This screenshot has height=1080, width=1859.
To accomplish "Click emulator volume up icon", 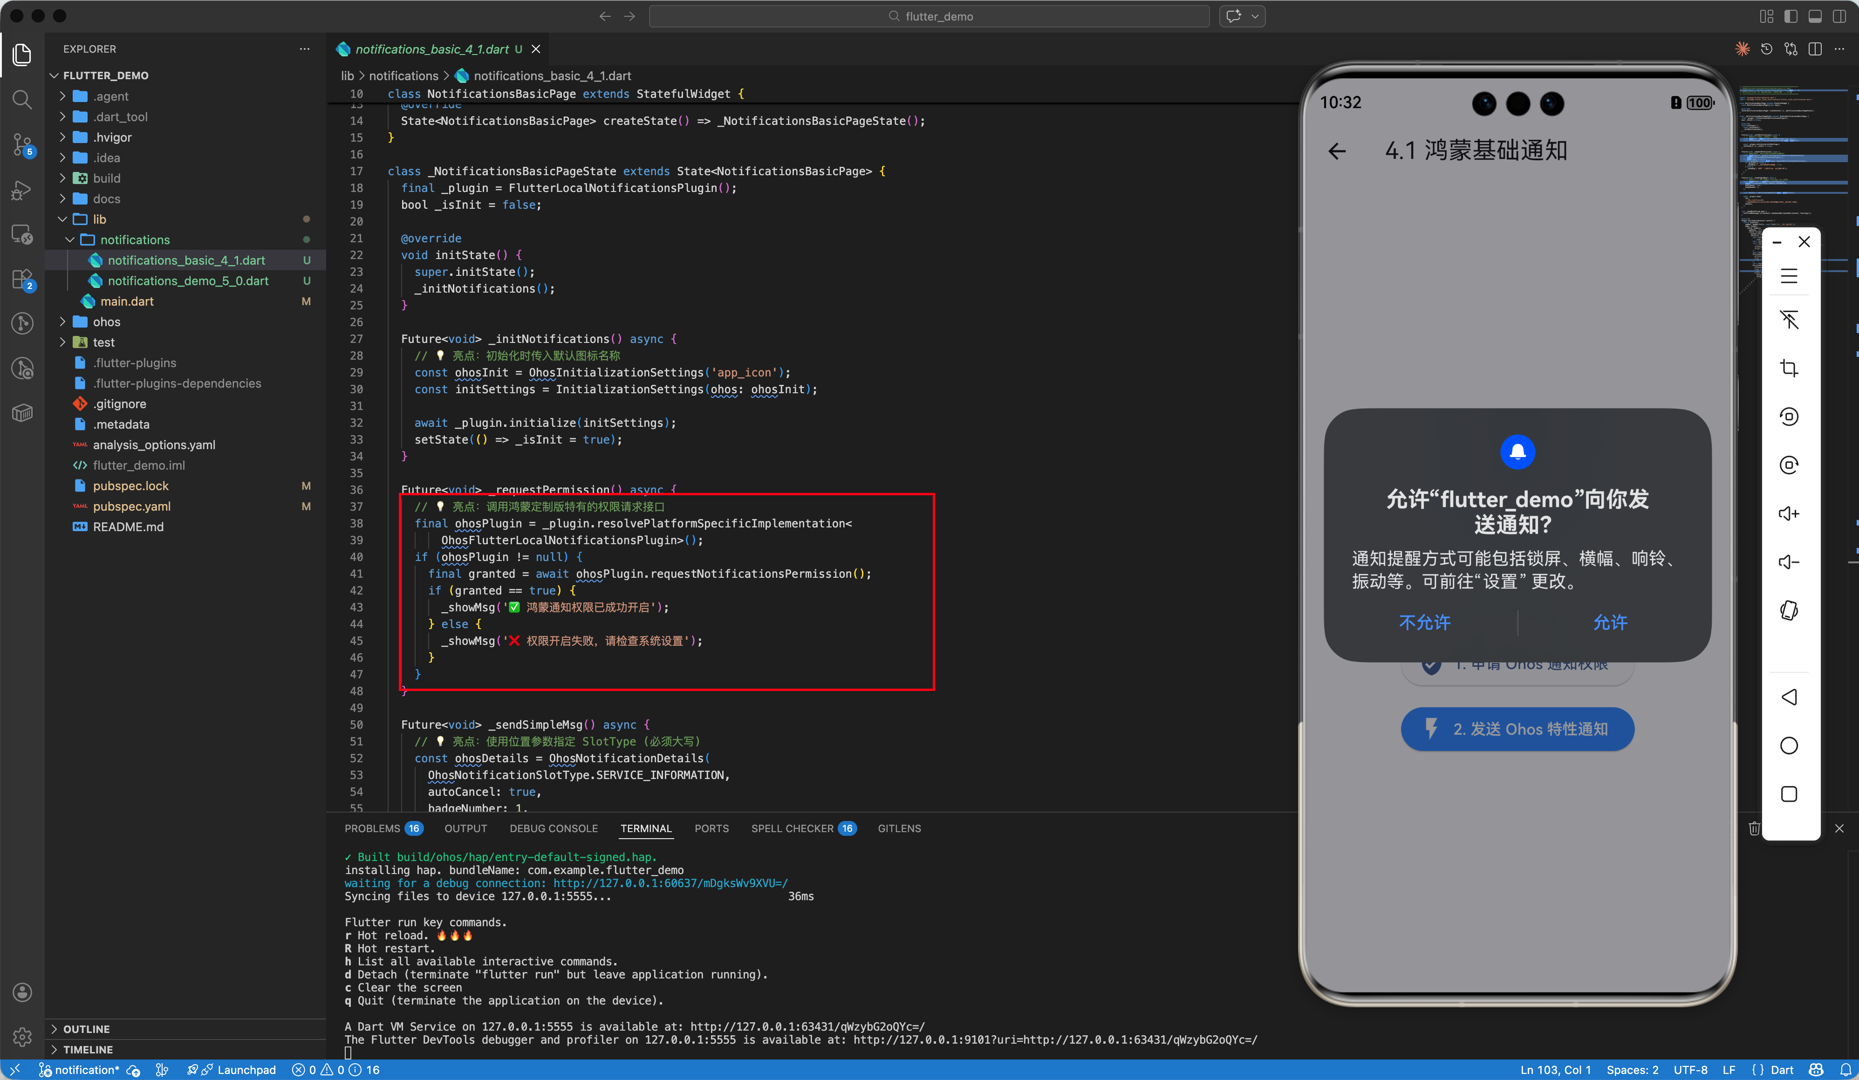I will click(x=1788, y=513).
